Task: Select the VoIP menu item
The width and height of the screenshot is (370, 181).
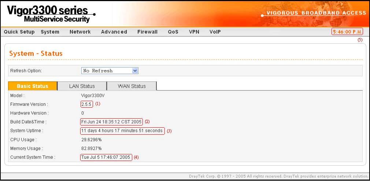Action: click(215, 32)
